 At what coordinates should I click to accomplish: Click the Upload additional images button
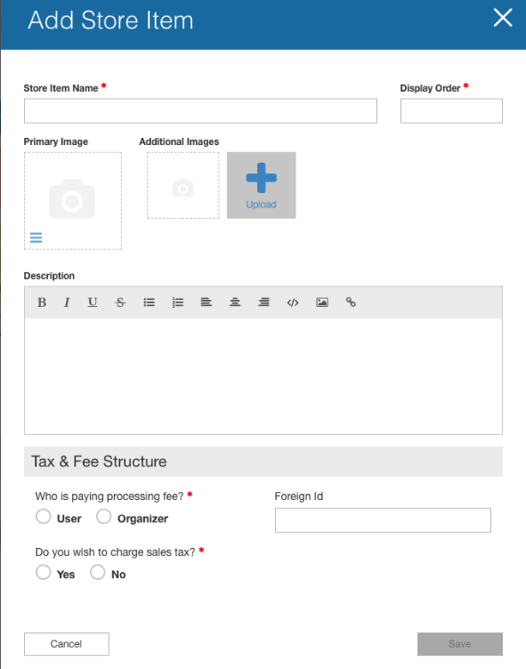pyautogui.click(x=261, y=185)
